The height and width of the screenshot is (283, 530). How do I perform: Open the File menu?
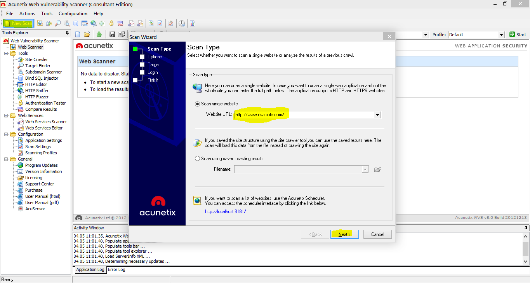10,14
